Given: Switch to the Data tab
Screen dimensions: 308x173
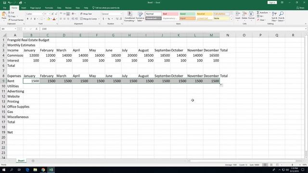Looking at the screenshot, I should click(59, 8).
